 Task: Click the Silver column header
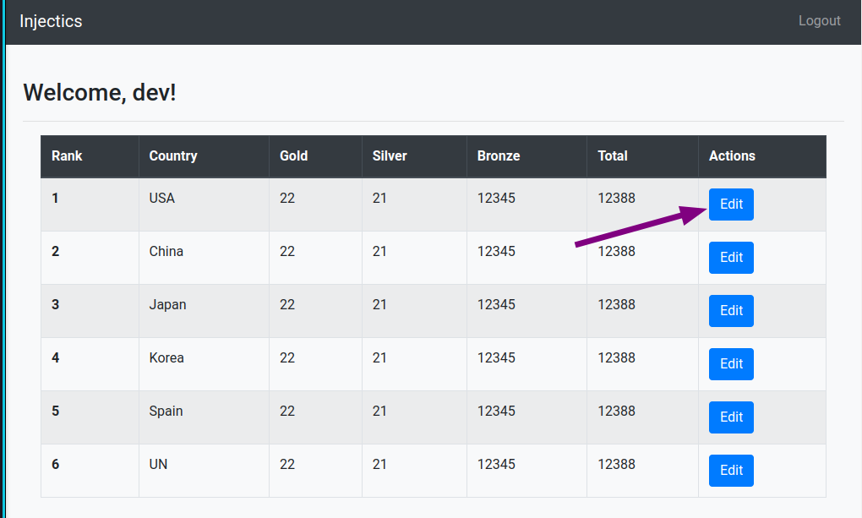click(x=390, y=156)
